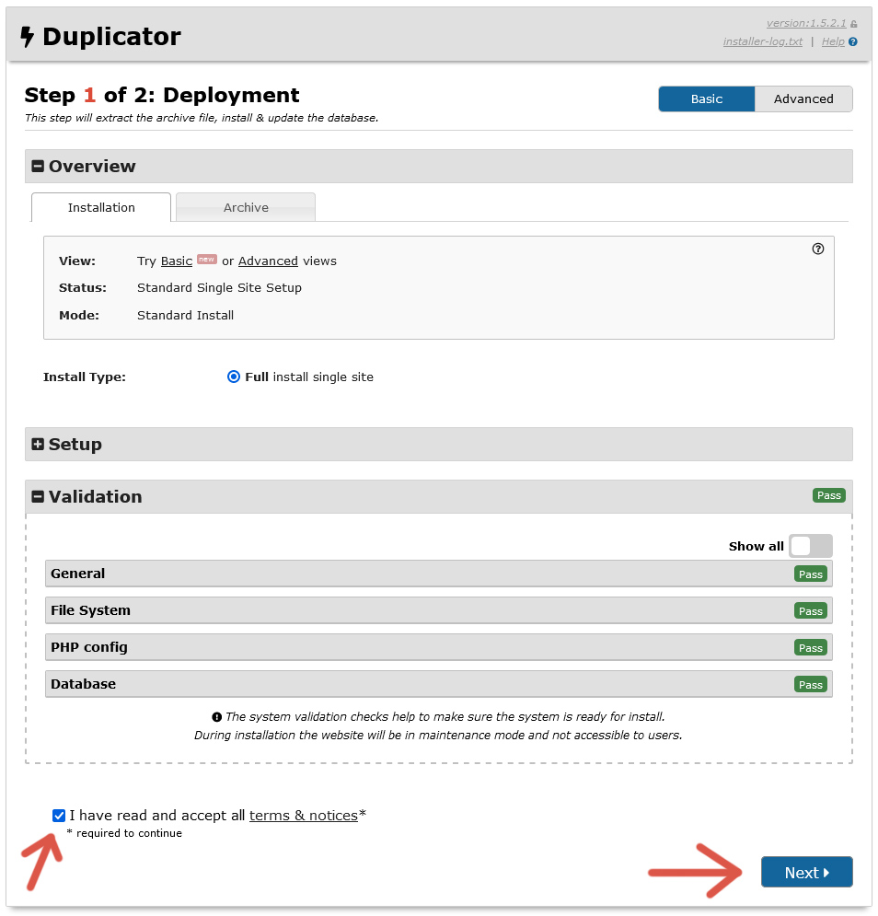Click the 'Step 1 of 2: Deployment' heading
The height and width of the screenshot is (916, 878).
(x=162, y=95)
